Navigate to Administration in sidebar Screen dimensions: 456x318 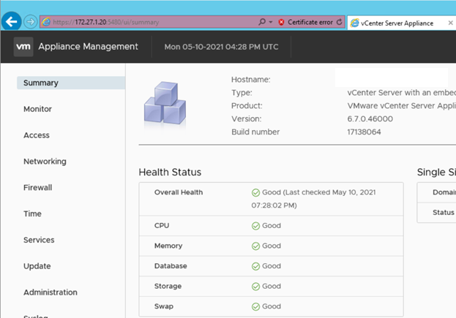(50, 292)
